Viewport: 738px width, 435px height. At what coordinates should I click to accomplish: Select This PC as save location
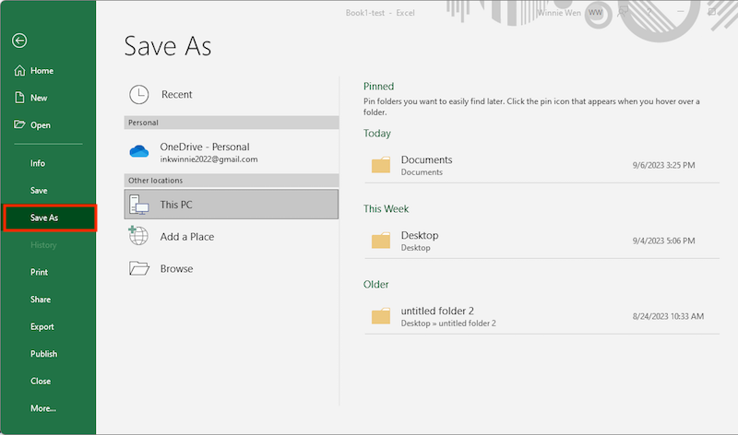232,204
